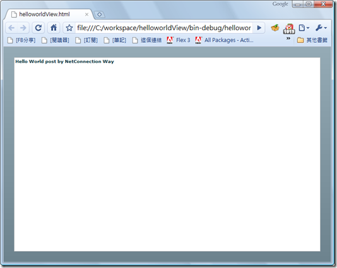337x268 pixels.
Task: Open the All Packages bookmark
Action: coord(225,40)
